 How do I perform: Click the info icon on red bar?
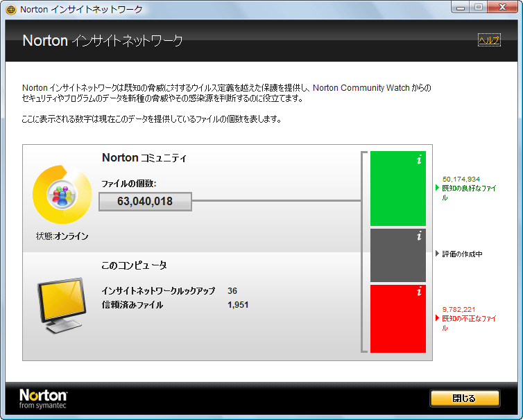point(419,291)
